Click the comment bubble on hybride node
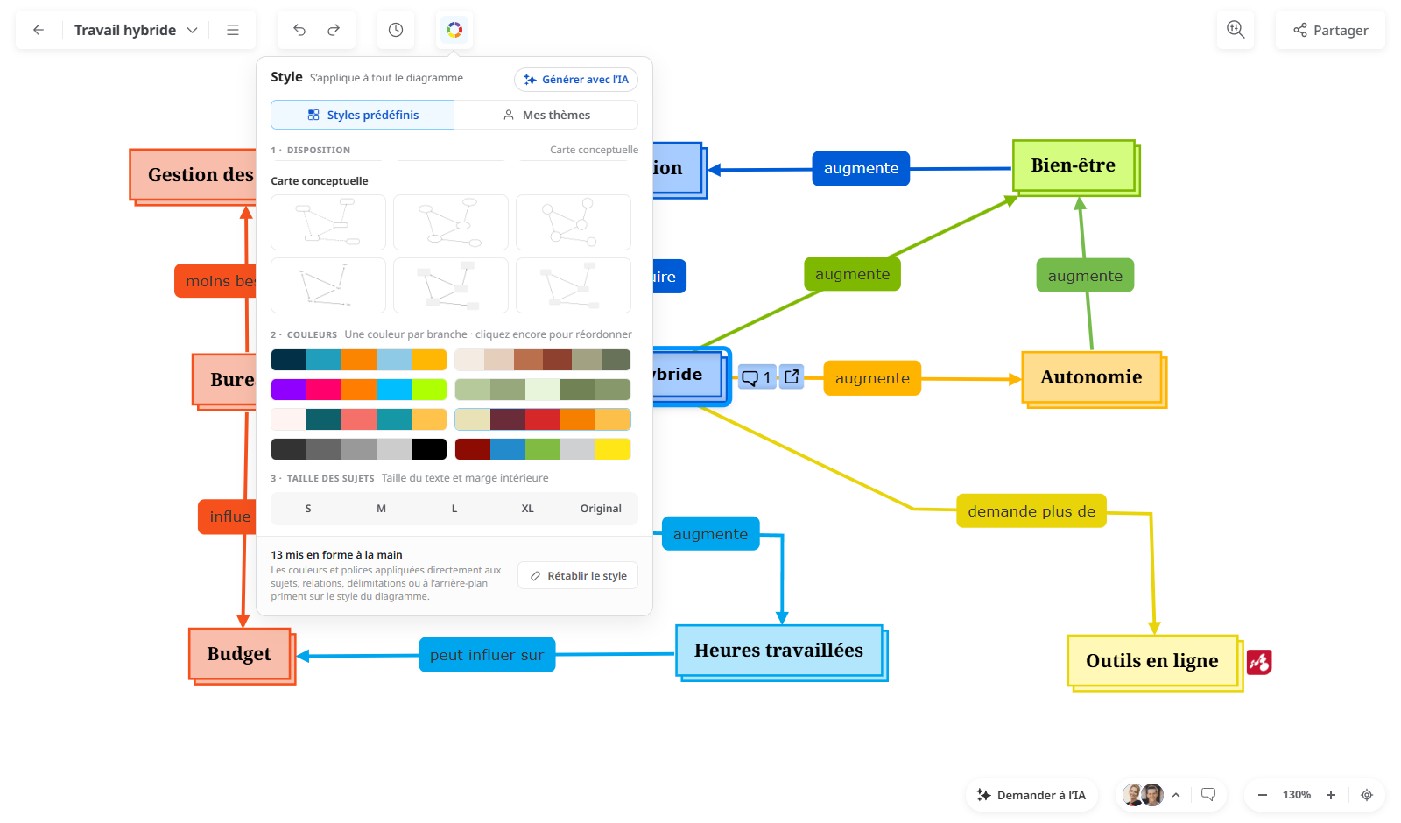1401x823 pixels. coord(757,377)
